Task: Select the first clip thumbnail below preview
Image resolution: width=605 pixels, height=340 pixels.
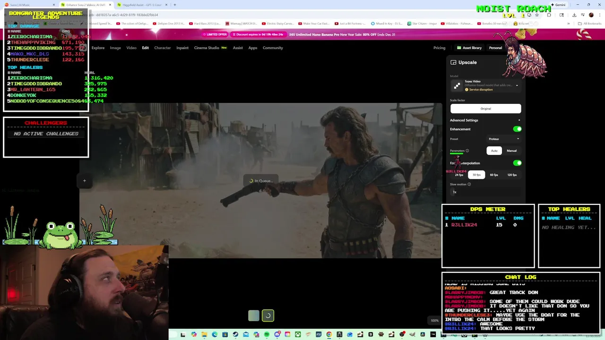Action: [x=254, y=315]
